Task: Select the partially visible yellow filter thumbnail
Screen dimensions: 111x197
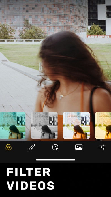Action: coord(103,125)
